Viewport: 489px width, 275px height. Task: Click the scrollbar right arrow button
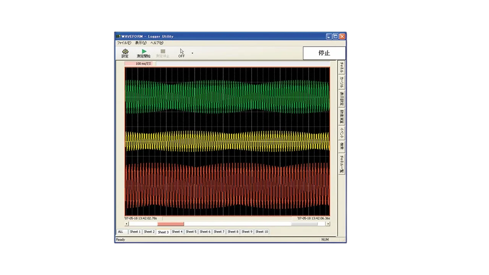[327, 224]
